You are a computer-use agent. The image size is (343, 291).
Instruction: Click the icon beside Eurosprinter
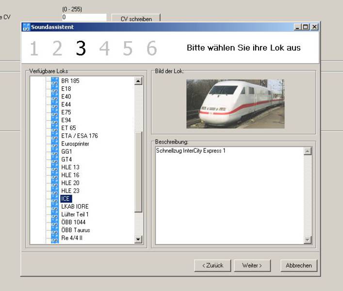(x=55, y=144)
